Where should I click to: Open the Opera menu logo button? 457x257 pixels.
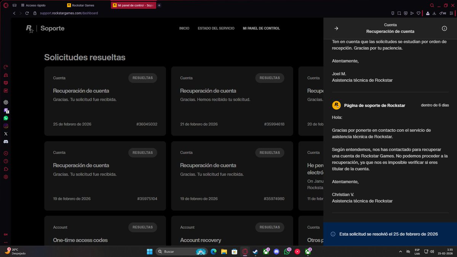pos(6,5)
